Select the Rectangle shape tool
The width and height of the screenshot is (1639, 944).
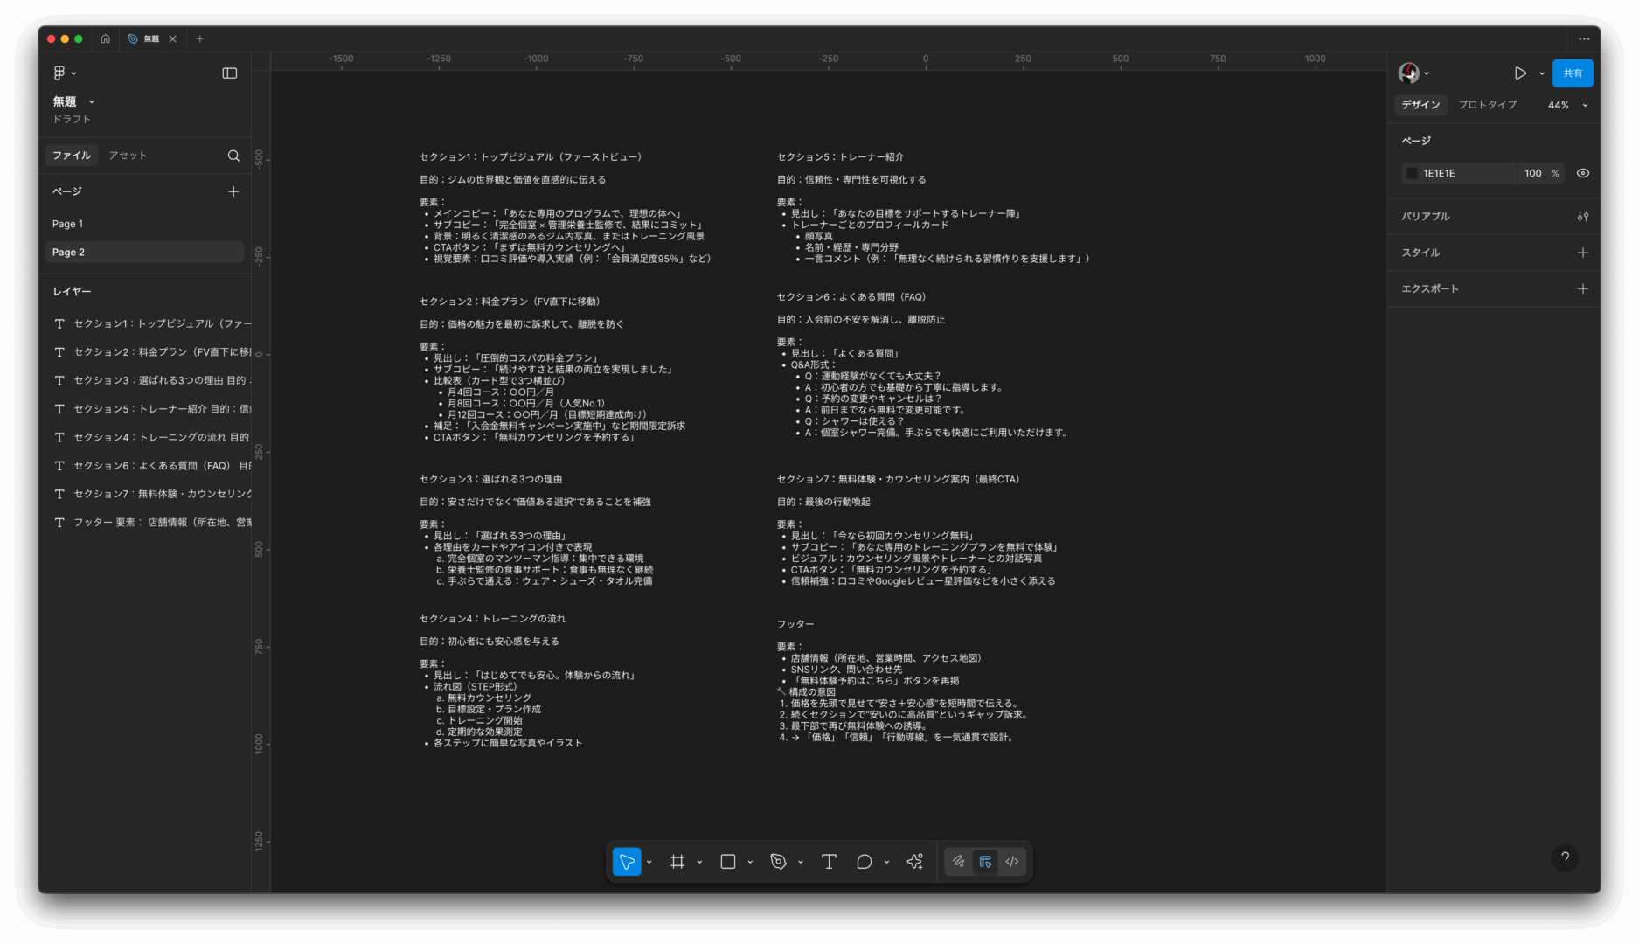pos(727,862)
